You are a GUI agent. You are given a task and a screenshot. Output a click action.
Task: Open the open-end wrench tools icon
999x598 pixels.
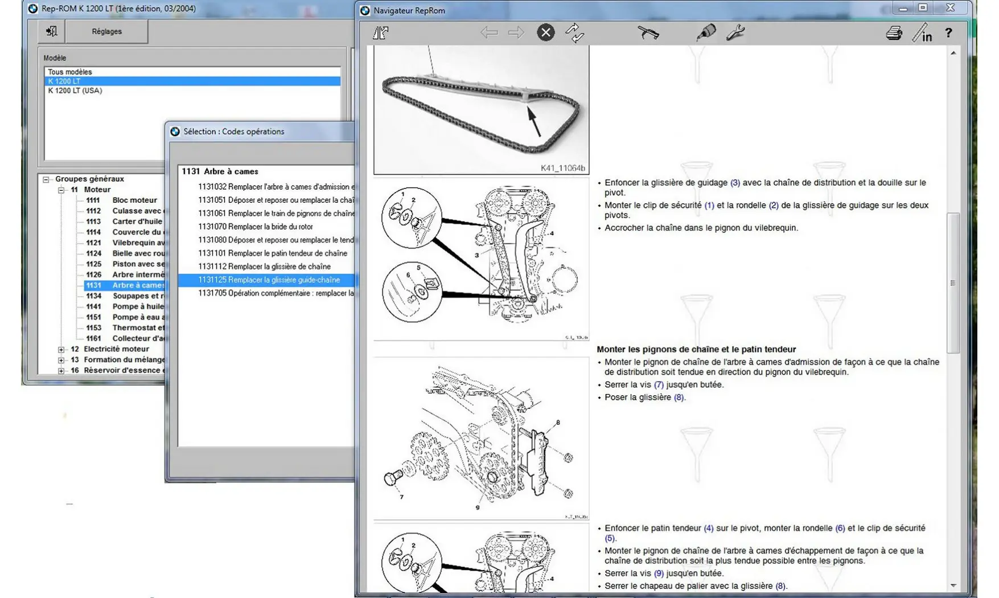735,32
